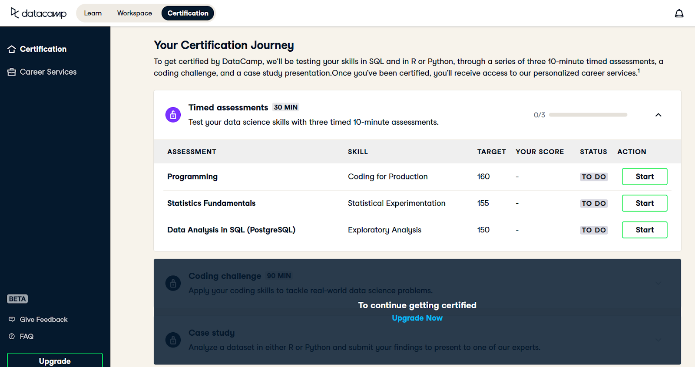Click the Coding challenge lock icon
695x367 pixels.
pyautogui.click(x=173, y=283)
